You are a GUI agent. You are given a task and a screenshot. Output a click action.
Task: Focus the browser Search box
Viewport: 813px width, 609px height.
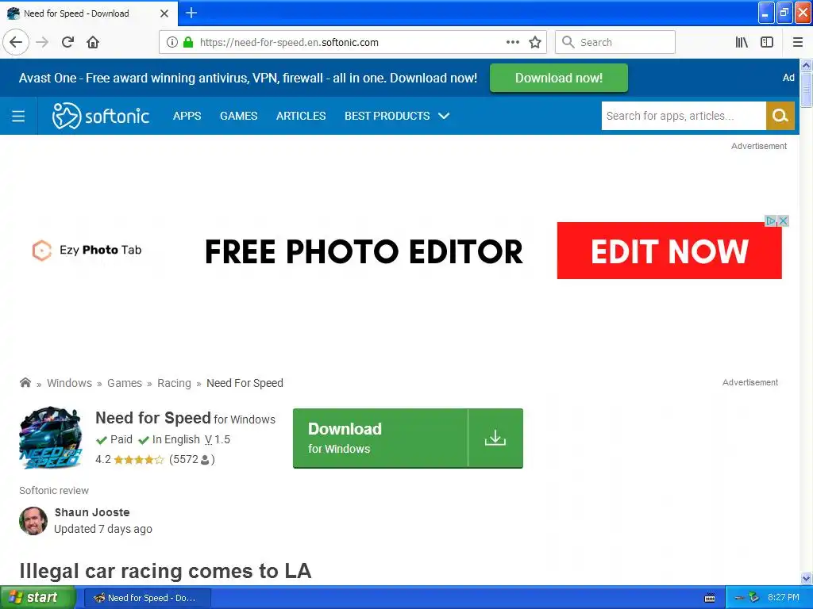[x=615, y=42]
